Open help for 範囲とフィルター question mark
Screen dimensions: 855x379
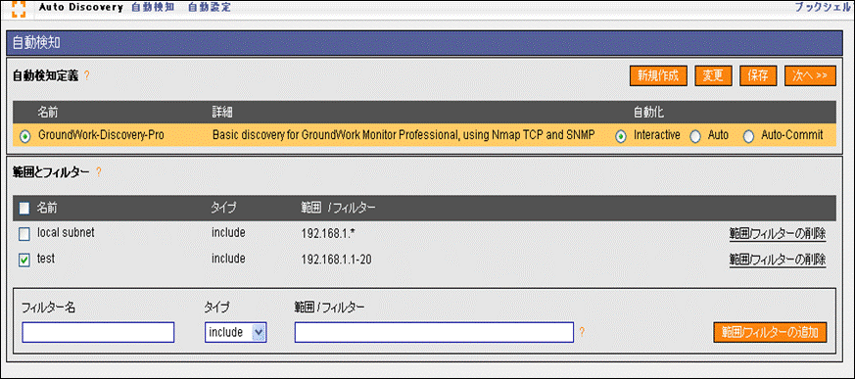[x=99, y=172]
